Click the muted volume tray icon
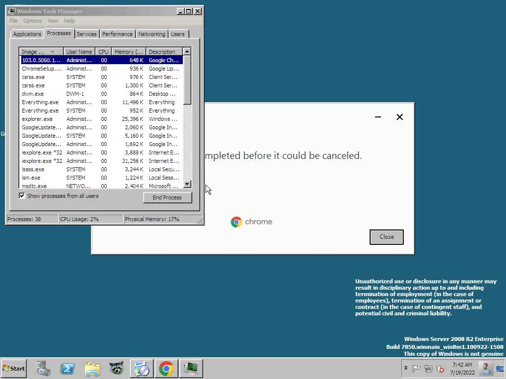Viewport: 506px width, 379px height. pyautogui.click(x=440, y=368)
